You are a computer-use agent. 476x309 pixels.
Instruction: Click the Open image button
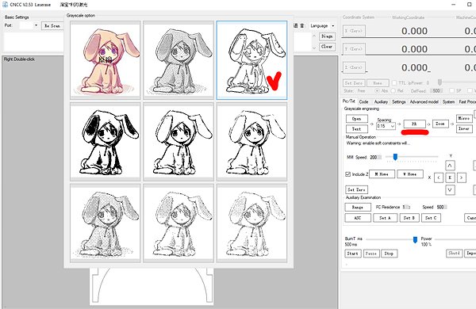(357, 119)
